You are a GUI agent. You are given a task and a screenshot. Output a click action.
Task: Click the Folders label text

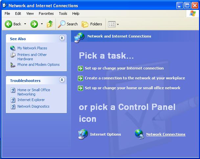[96, 24]
